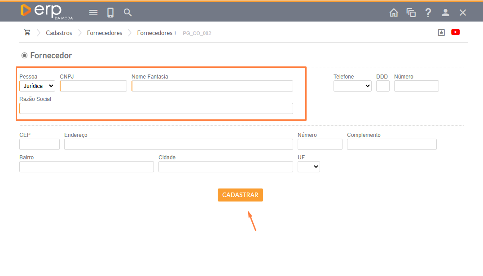The image size is (483, 276).
Task: Click the windows copy icon
Action: (x=411, y=13)
